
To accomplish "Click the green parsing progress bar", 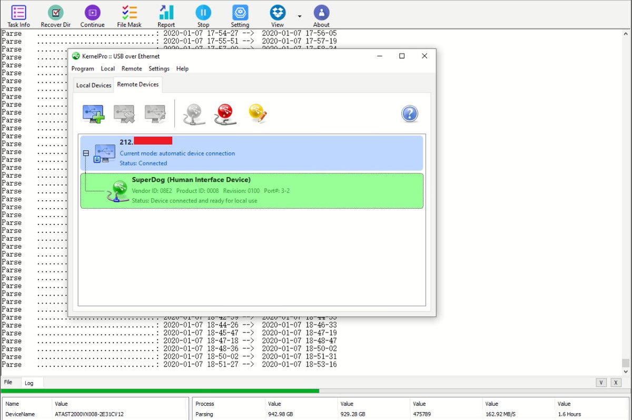I will point(160,391).
